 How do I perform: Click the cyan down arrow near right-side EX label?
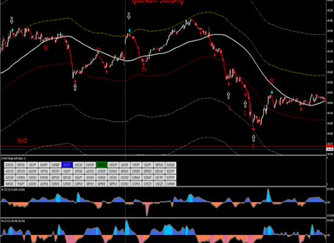pyautogui.click(x=272, y=92)
